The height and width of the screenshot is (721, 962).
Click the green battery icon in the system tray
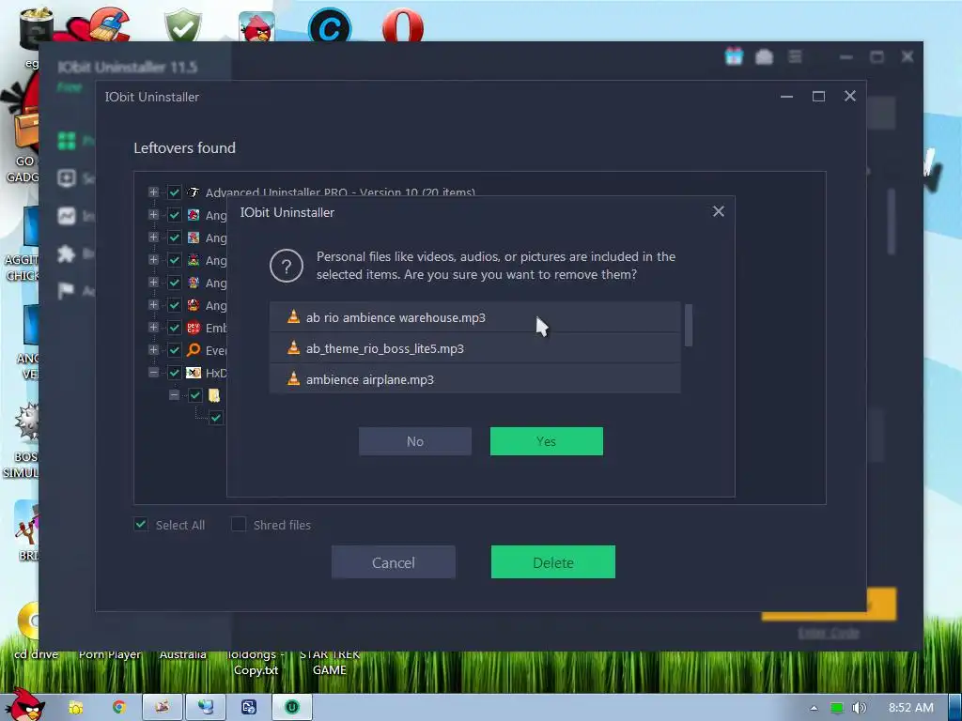pyautogui.click(x=836, y=708)
